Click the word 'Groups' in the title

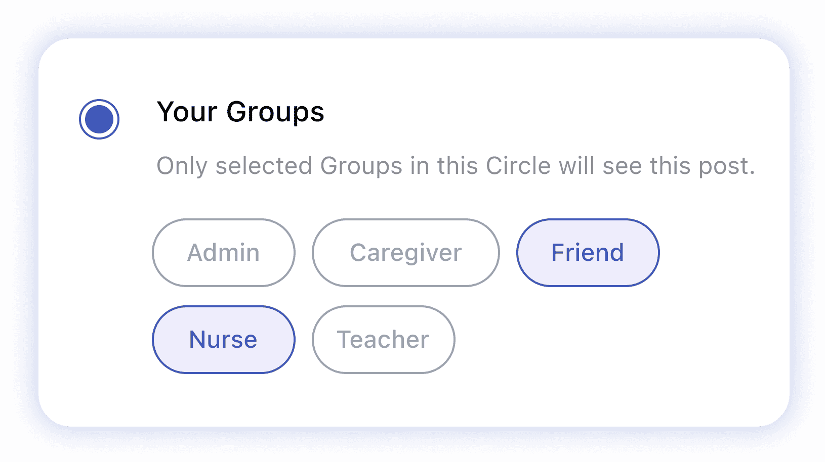275,112
